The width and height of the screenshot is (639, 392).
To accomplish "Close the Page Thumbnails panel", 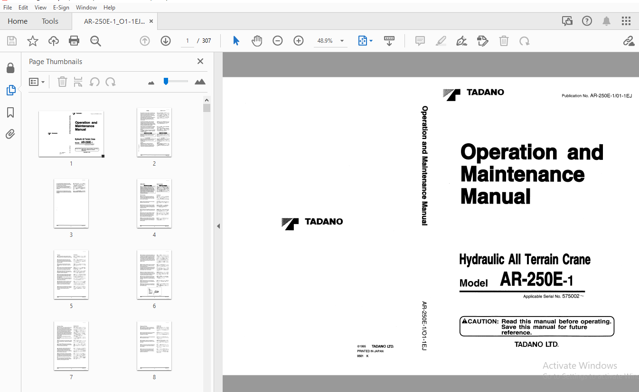I will tap(200, 61).
